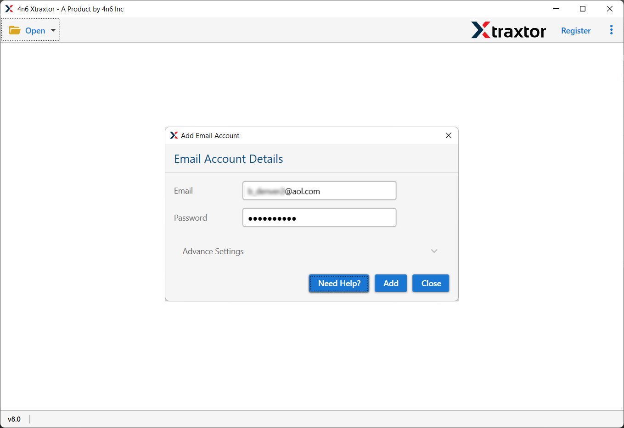Click the Advance Settings label text
The image size is (624, 428).
tap(213, 251)
